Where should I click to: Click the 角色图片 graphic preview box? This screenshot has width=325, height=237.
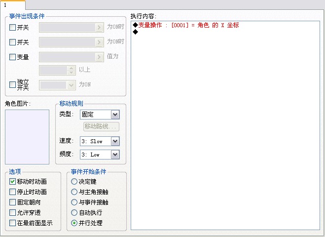click(27, 137)
